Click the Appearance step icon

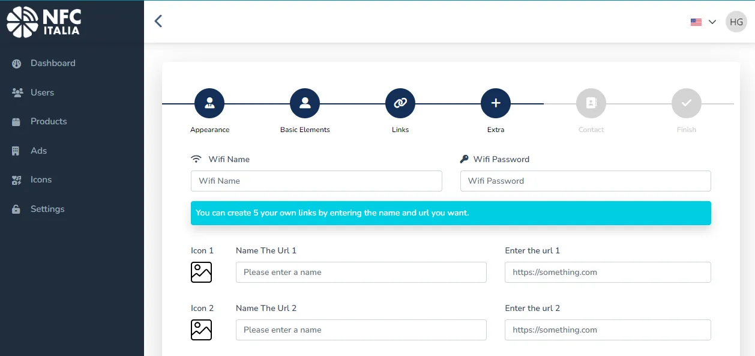(209, 103)
